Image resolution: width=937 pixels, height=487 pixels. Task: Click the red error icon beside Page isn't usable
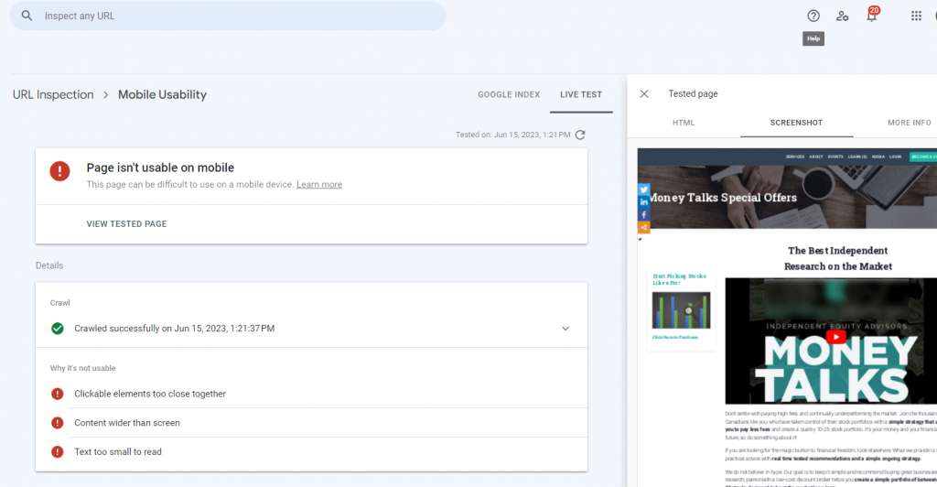pos(59,171)
